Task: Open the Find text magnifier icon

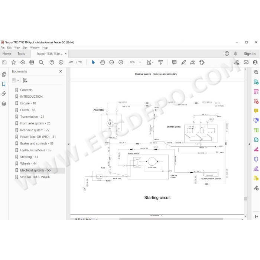Action: click(41, 62)
